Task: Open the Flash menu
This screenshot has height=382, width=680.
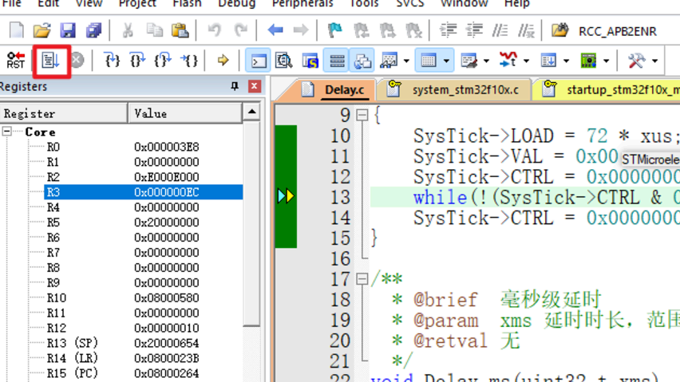Action: (x=187, y=3)
